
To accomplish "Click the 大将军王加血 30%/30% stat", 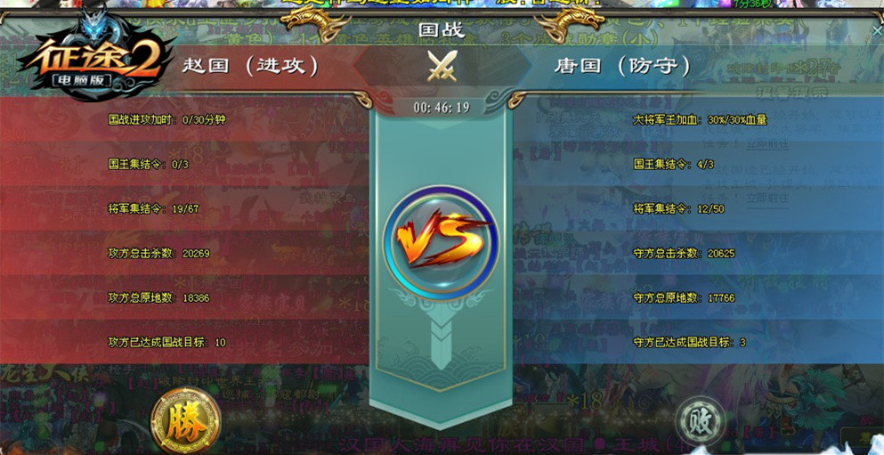I will click(701, 119).
